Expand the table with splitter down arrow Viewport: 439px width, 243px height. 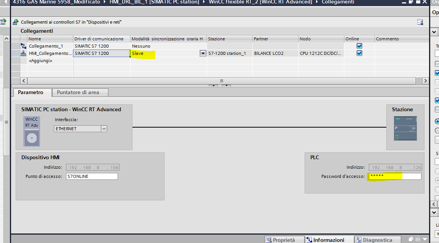pos(226,85)
